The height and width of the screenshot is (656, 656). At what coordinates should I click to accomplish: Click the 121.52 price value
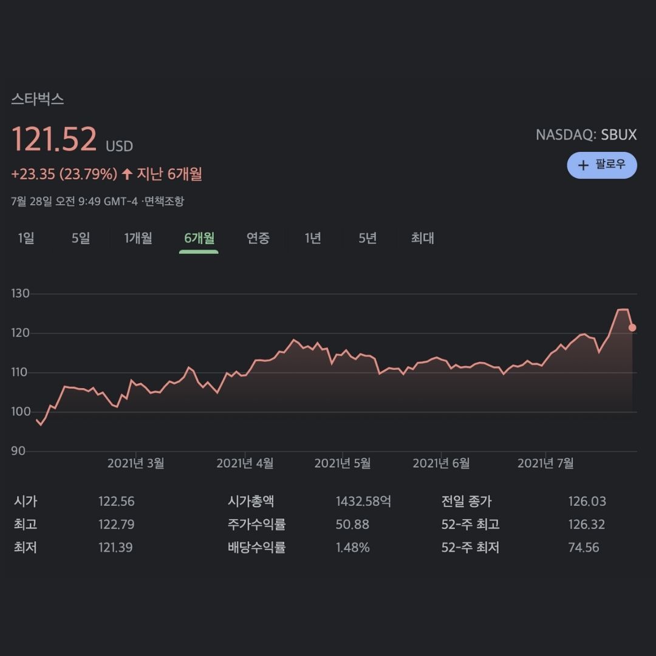tap(54, 138)
